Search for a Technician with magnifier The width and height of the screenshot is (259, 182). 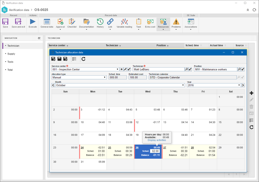coord(186,70)
